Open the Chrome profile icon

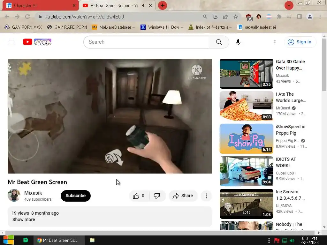click(x=310, y=17)
